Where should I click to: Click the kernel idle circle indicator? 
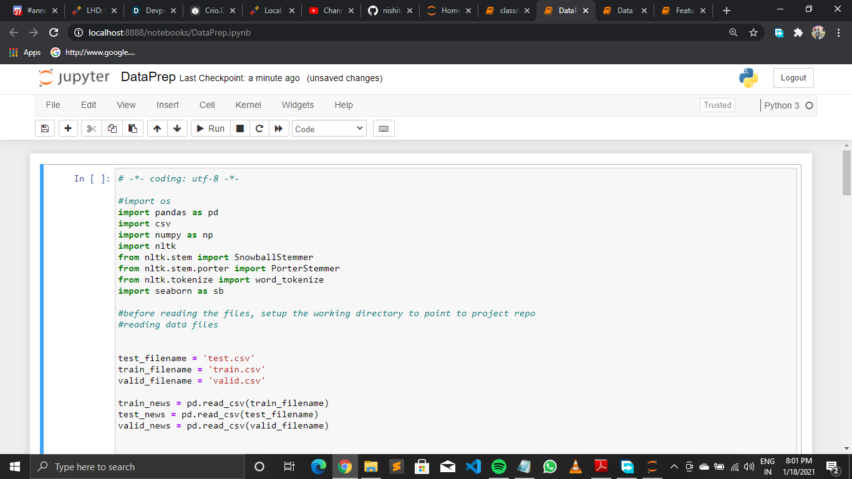[809, 105]
